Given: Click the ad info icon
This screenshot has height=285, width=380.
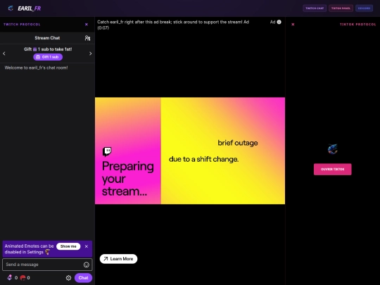Looking at the screenshot, I should (279, 22).
